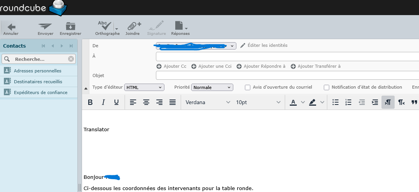This screenshot has height=192, width=419.
Task: Open the text color picker arrow
Action: click(x=303, y=103)
